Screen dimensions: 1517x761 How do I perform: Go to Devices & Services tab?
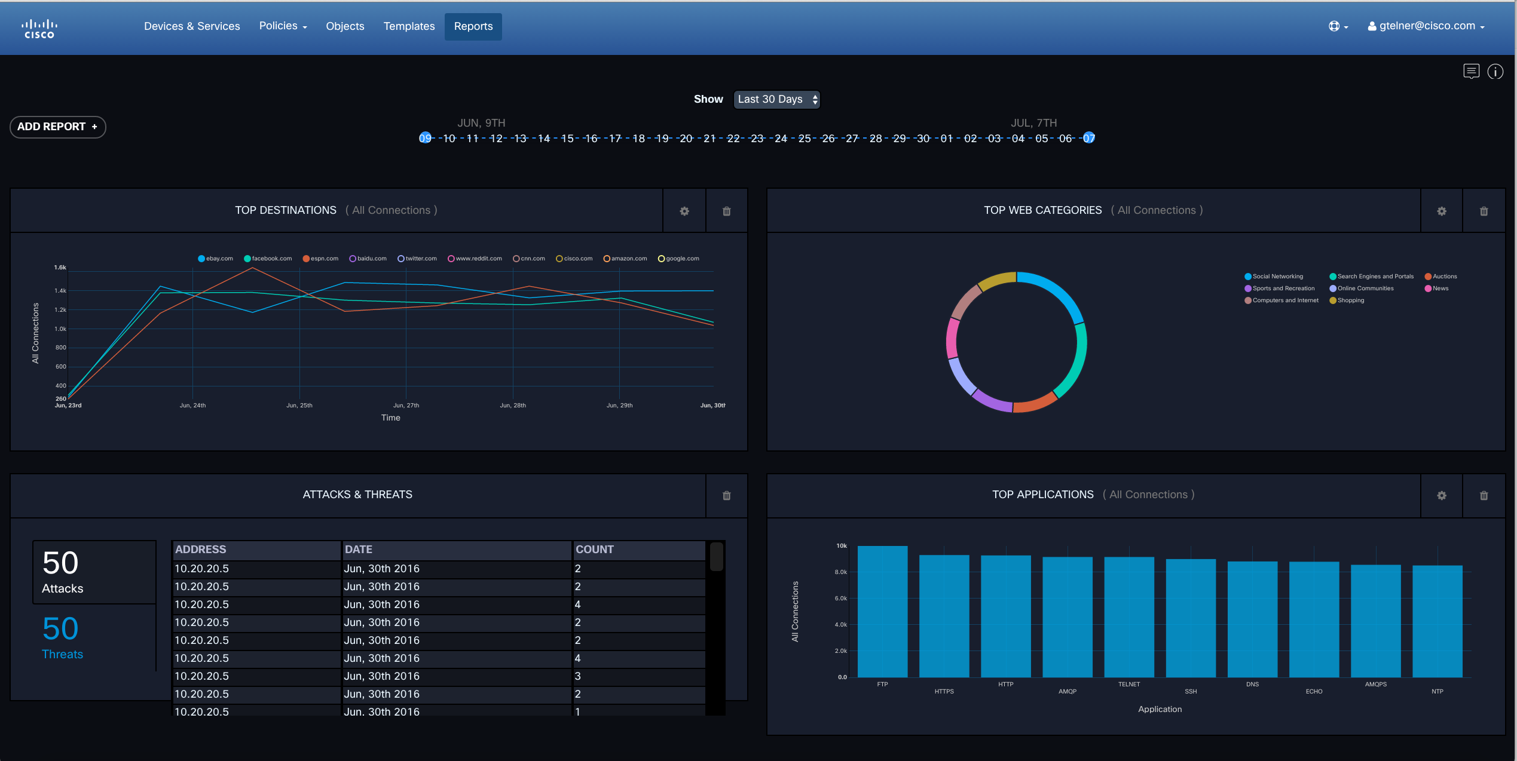coord(192,26)
